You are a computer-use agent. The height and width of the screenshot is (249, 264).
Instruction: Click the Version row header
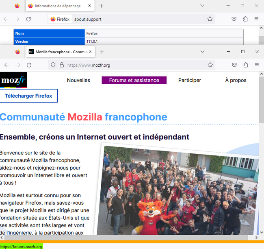(49, 41)
